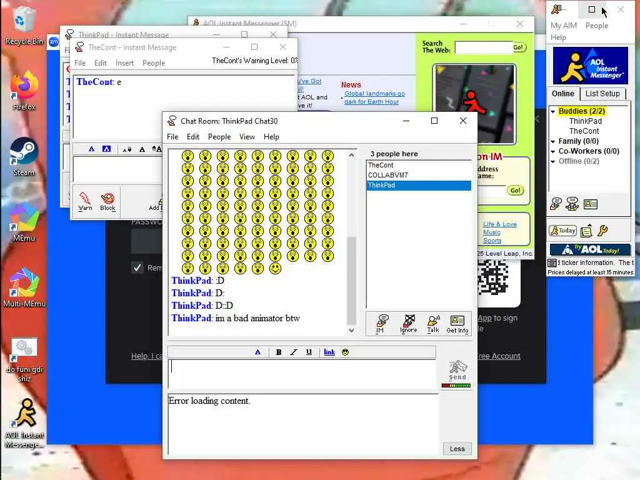Screen dimensions: 640x480
Task: Click Send Chat Invitation icon in Buddy List
Action: coord(572,204)
